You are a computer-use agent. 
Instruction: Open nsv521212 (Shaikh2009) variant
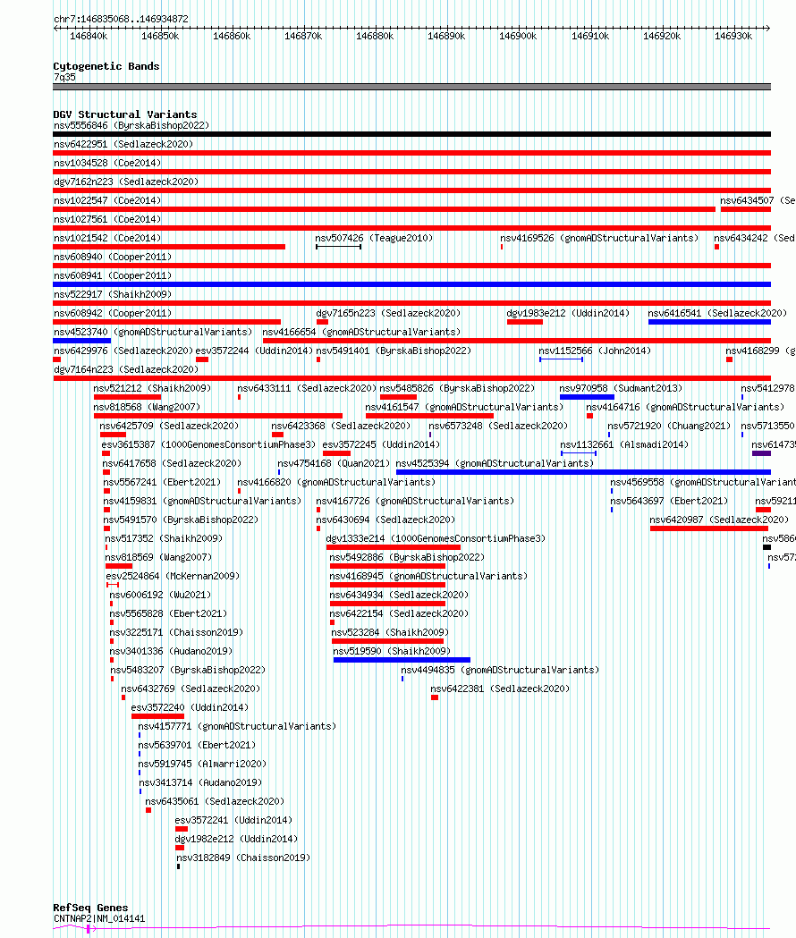pos(152,388)
